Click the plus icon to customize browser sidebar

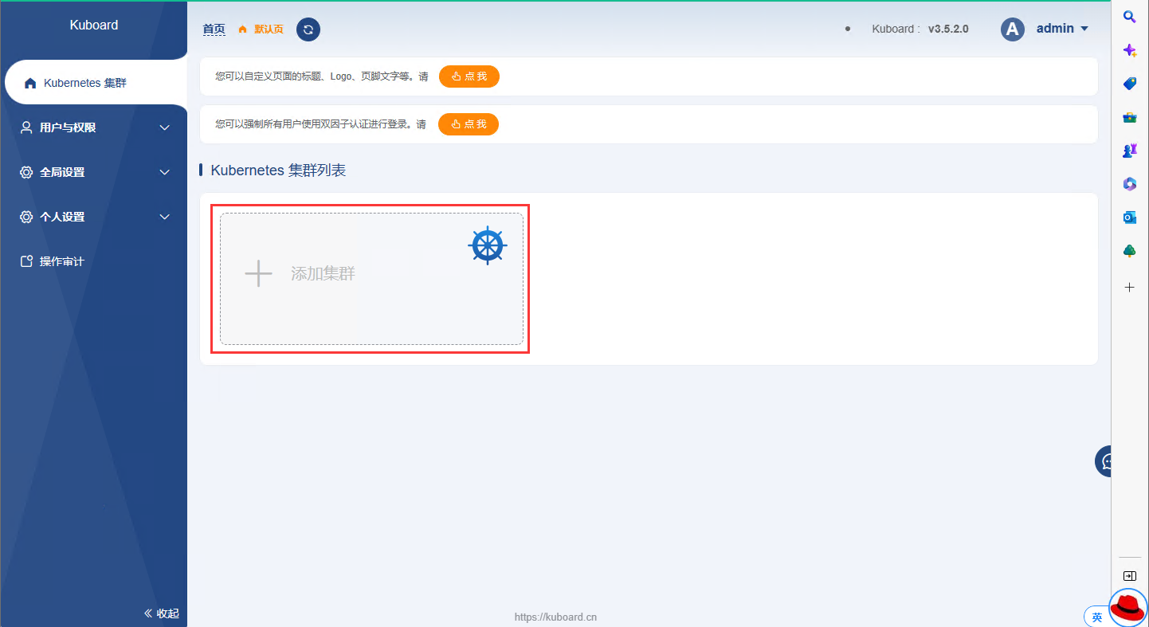point(1130,287)
